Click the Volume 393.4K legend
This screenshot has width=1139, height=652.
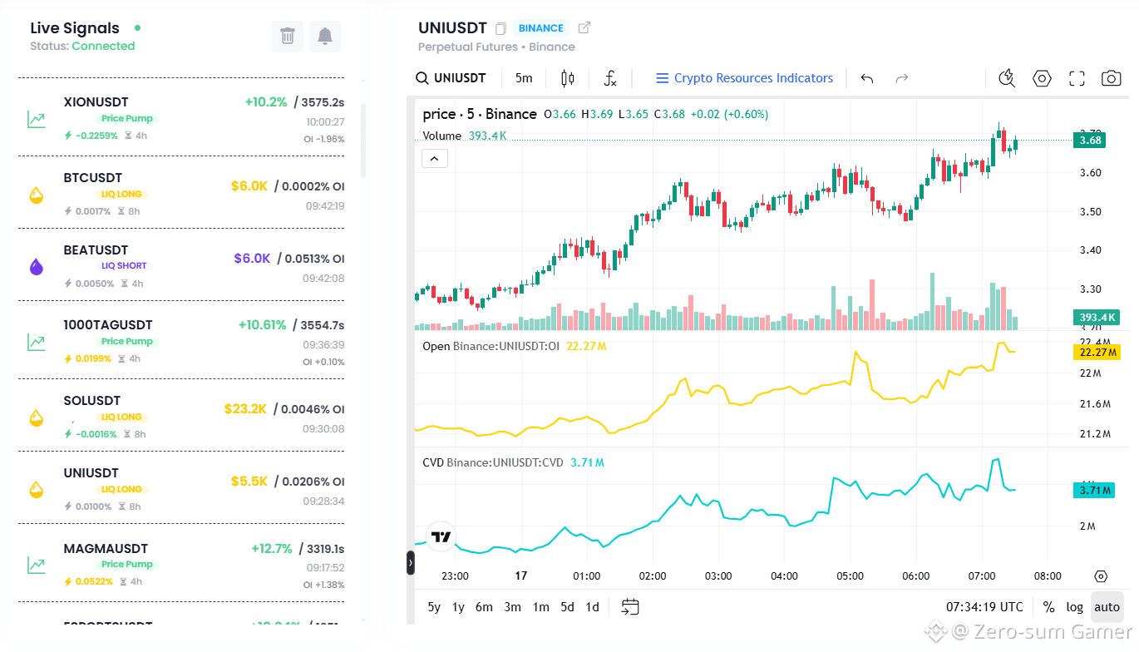464,136
